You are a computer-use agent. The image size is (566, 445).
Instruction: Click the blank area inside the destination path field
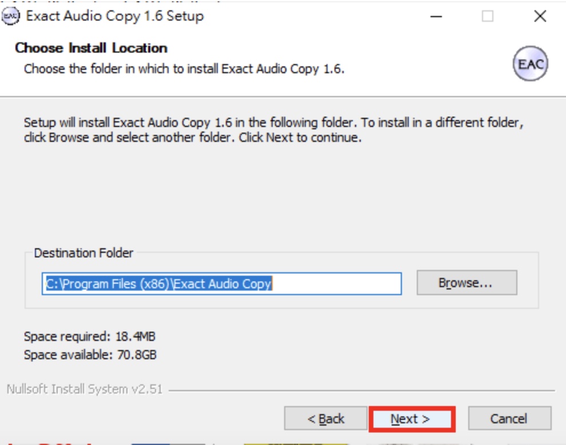point(336,284)
